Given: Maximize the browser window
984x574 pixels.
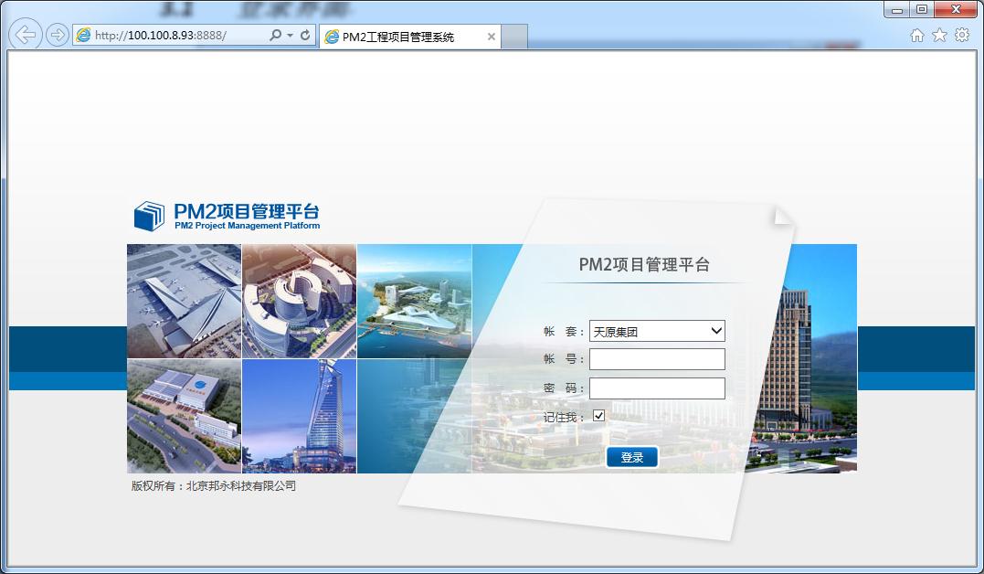Looking at the screenshot, I should [x=921, y=9].
